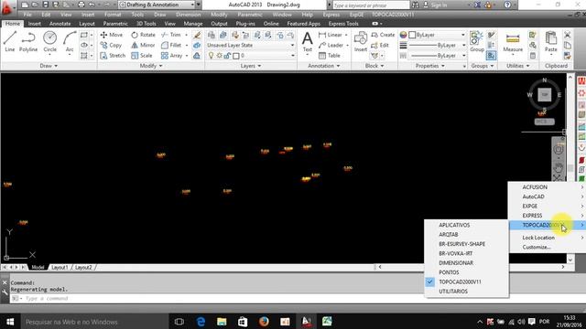Toggle layer 0 lock icon
This screenshot has height=329, width=586.
[227, 56]
